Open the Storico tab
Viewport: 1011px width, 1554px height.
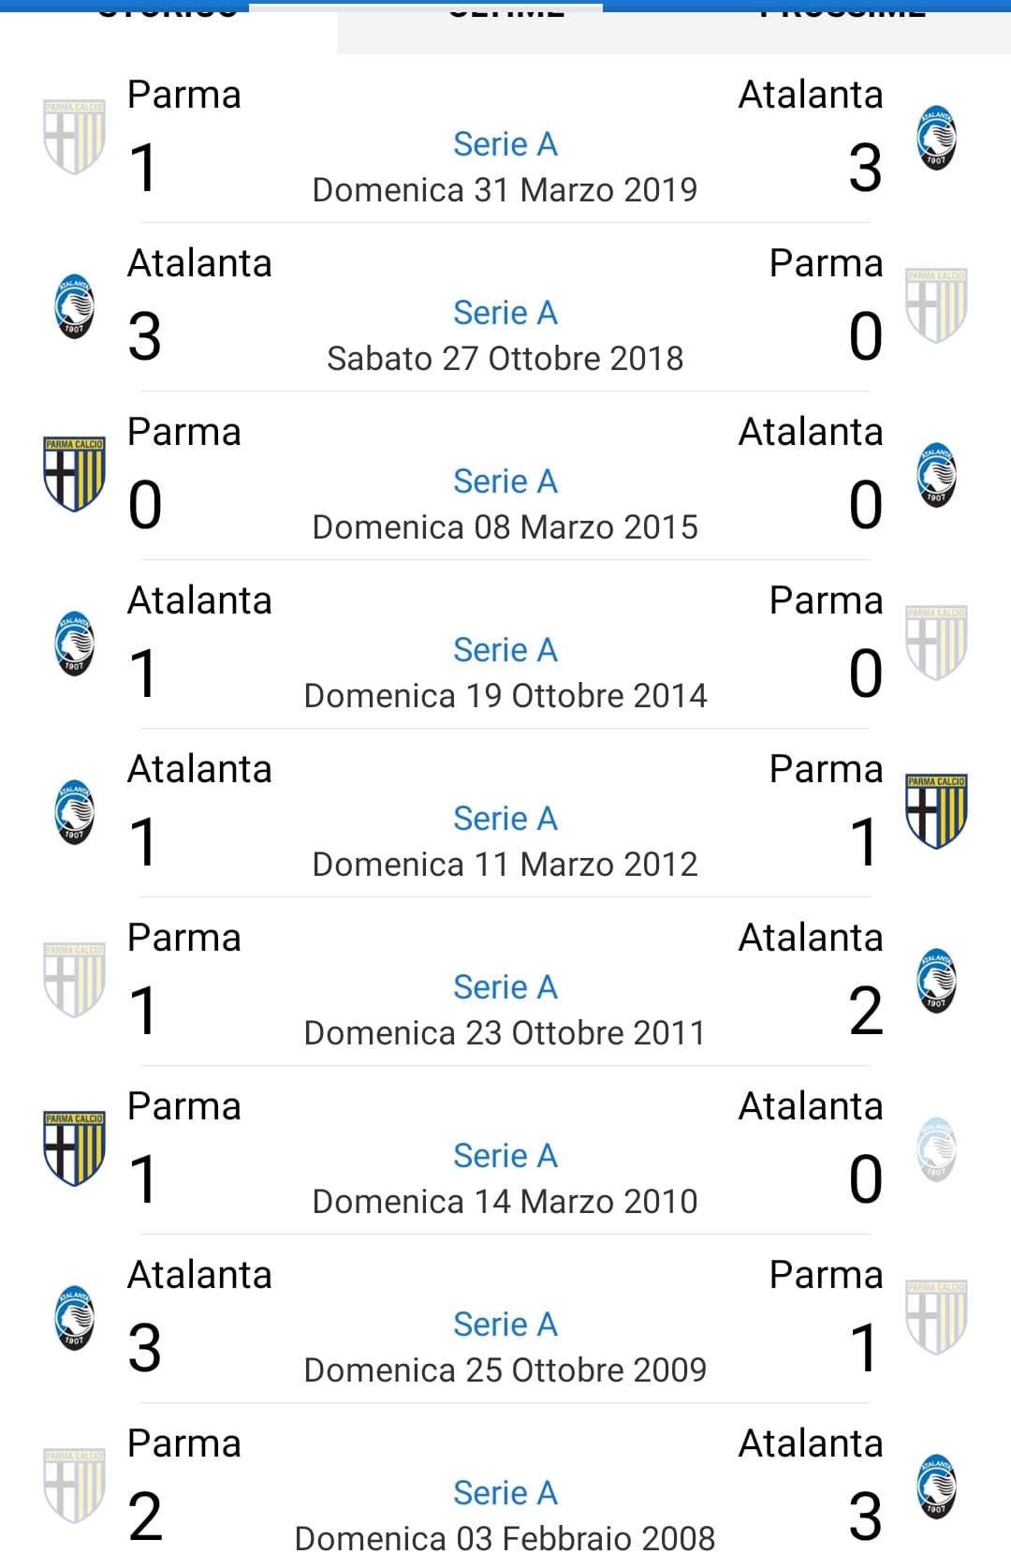[x=168, y=13]
